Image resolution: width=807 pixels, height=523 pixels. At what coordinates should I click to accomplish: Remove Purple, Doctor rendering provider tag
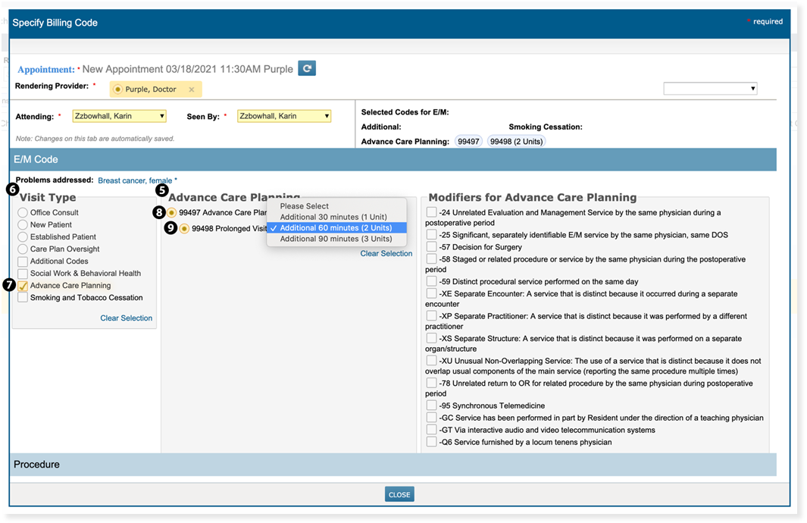coord(192,89)
